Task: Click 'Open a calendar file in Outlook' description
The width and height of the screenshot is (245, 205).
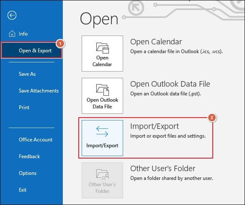Action: (176, 51)
